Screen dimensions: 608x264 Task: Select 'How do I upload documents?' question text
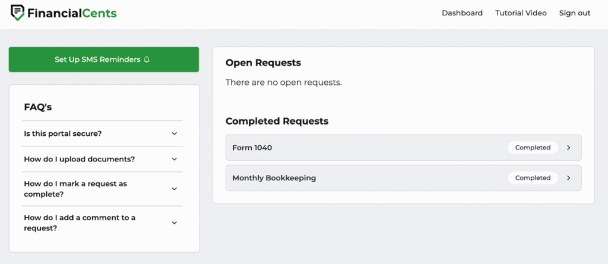79,160
